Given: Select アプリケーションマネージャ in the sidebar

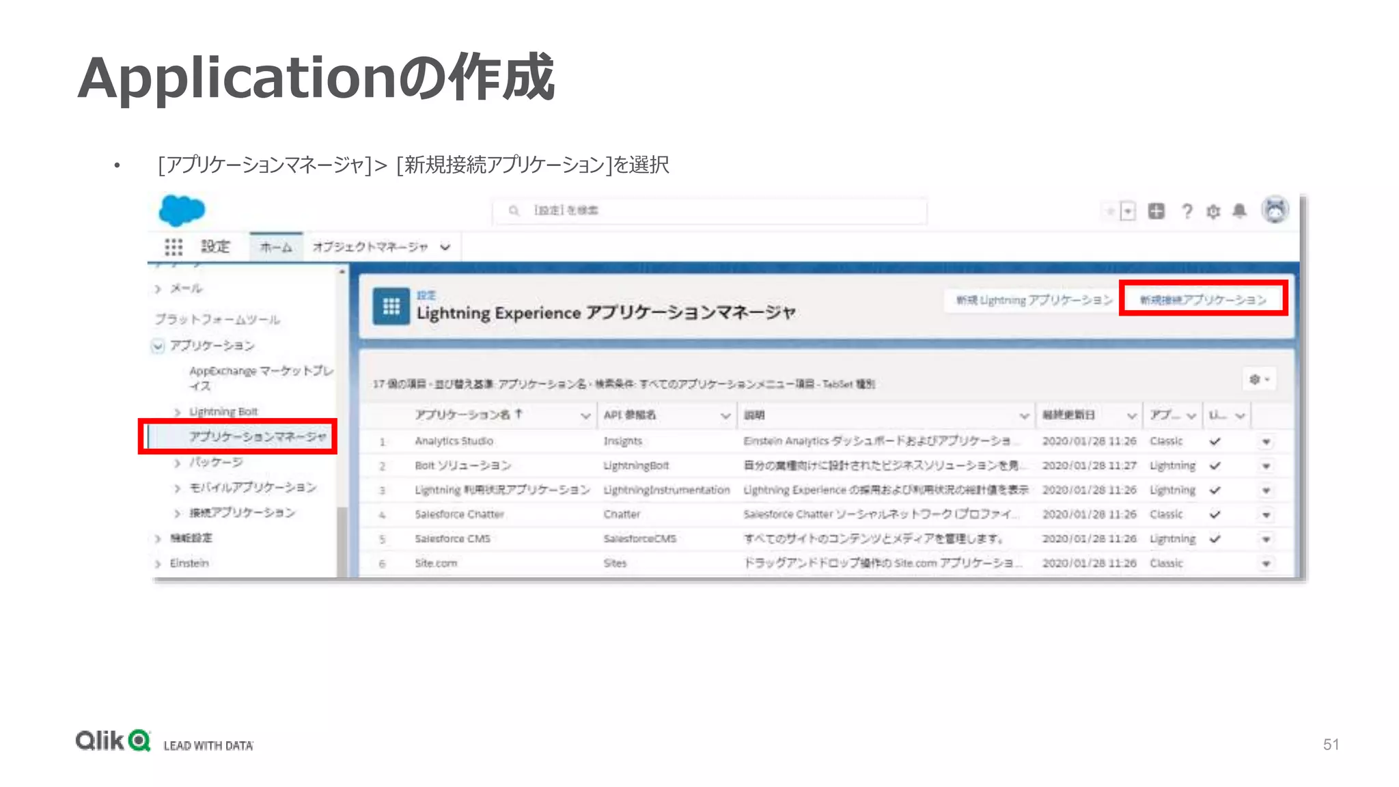Looking at the screenshot, I should pos(258,437).
